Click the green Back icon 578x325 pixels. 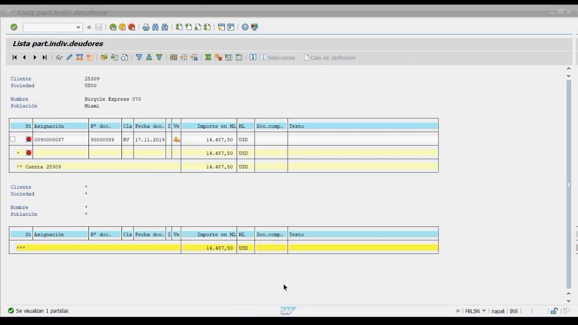coord(113,27)
